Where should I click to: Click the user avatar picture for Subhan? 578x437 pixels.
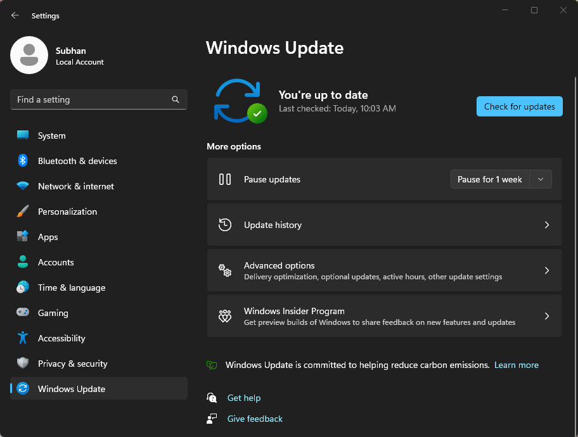point(29,55)
